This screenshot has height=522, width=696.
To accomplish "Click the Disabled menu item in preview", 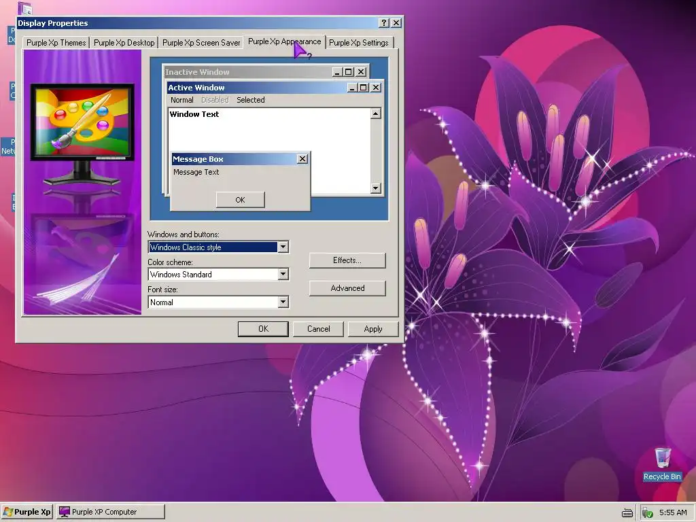I will point(215,100).
